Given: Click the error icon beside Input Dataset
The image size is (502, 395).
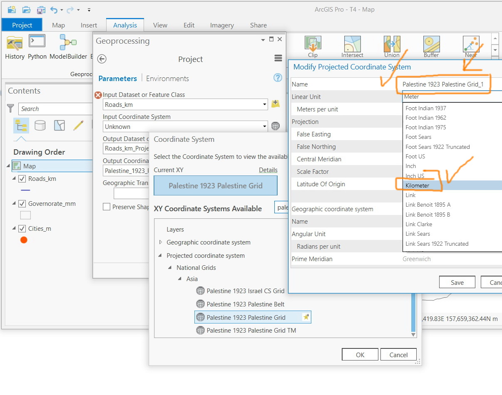Looking at the screenshot, I should click(98, 95).
